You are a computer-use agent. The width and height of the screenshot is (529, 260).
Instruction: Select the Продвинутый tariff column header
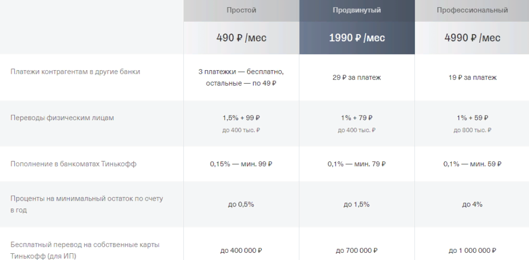tap(356, 10)
